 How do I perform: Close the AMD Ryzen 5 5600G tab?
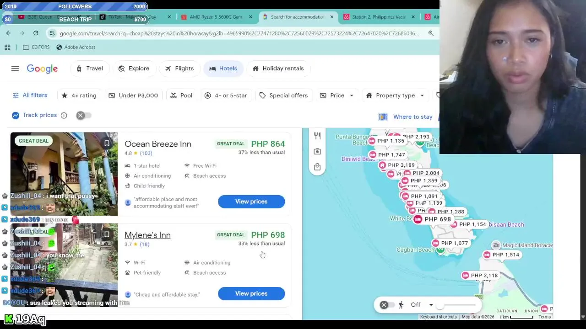[x=250, y=17]
